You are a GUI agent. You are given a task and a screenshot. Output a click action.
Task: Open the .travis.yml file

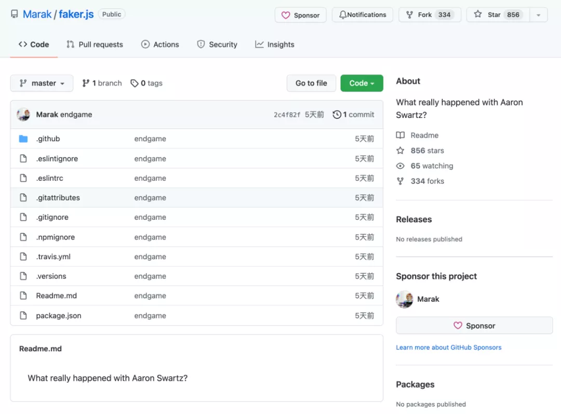(x=54, y=257)
